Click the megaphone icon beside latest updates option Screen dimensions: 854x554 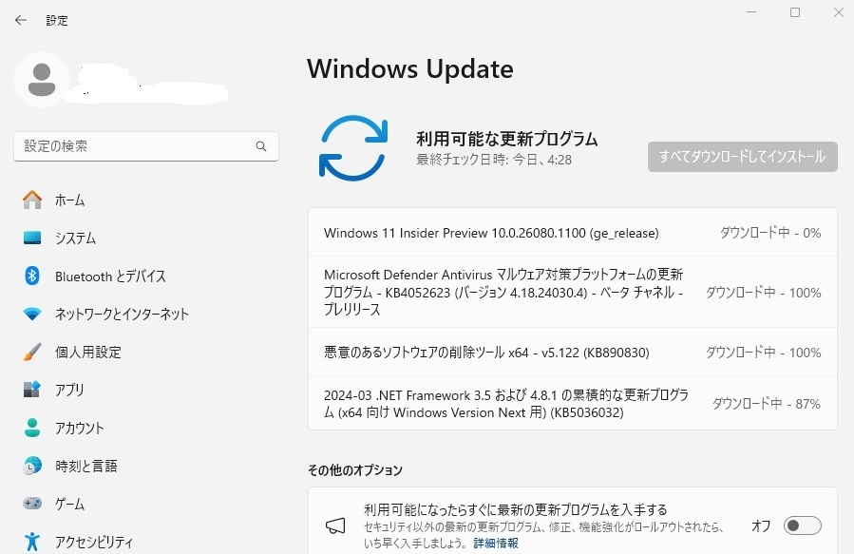tap(334, 525)
